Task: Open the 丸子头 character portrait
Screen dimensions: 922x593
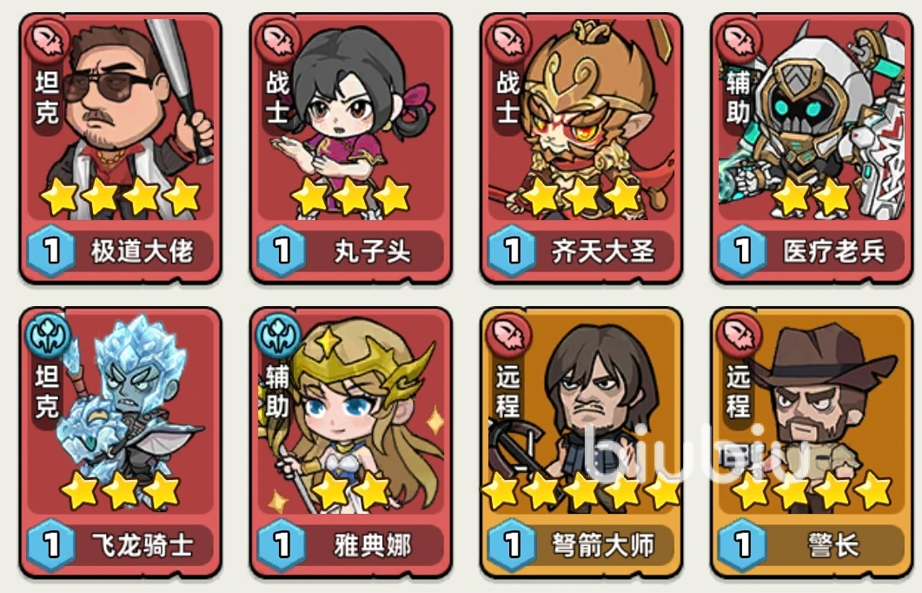Action: tap(351, 148)
